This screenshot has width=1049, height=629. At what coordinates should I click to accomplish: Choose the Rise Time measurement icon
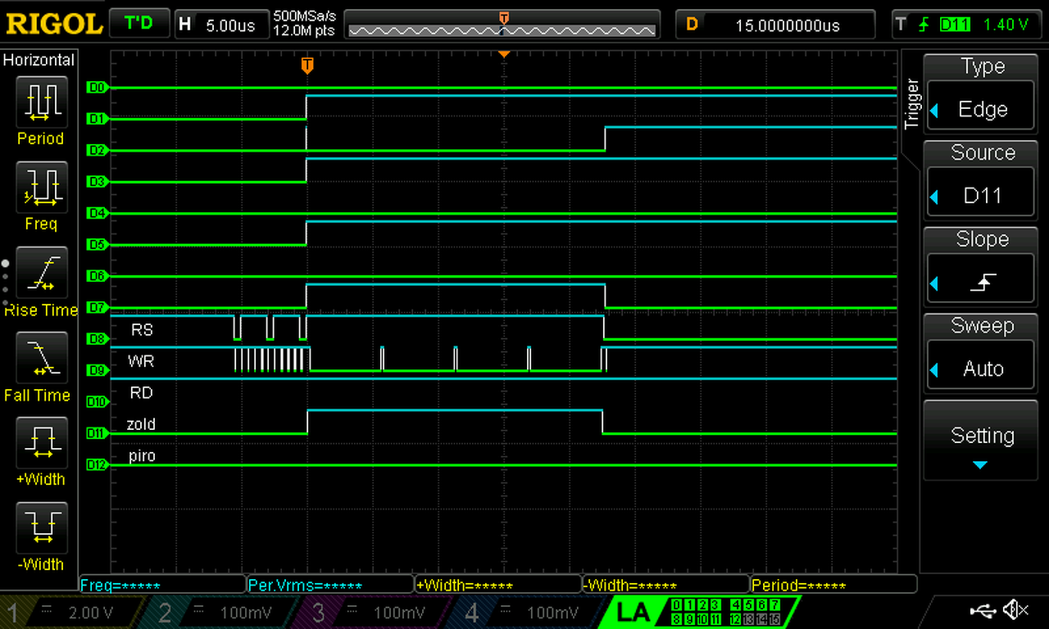tap(40, 272)
